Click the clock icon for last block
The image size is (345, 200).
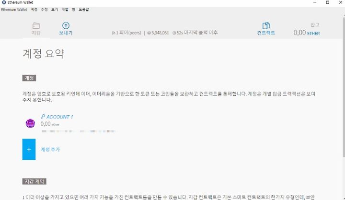click(x=174, y=33)
